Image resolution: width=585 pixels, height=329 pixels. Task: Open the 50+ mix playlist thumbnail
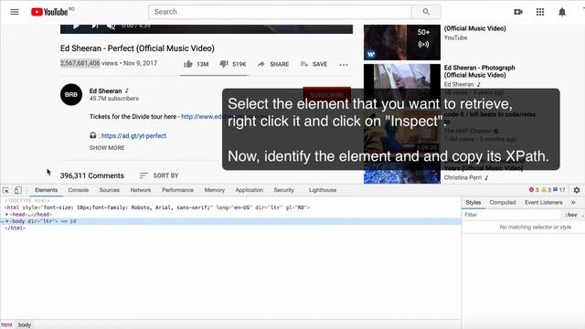coord(402,42)
